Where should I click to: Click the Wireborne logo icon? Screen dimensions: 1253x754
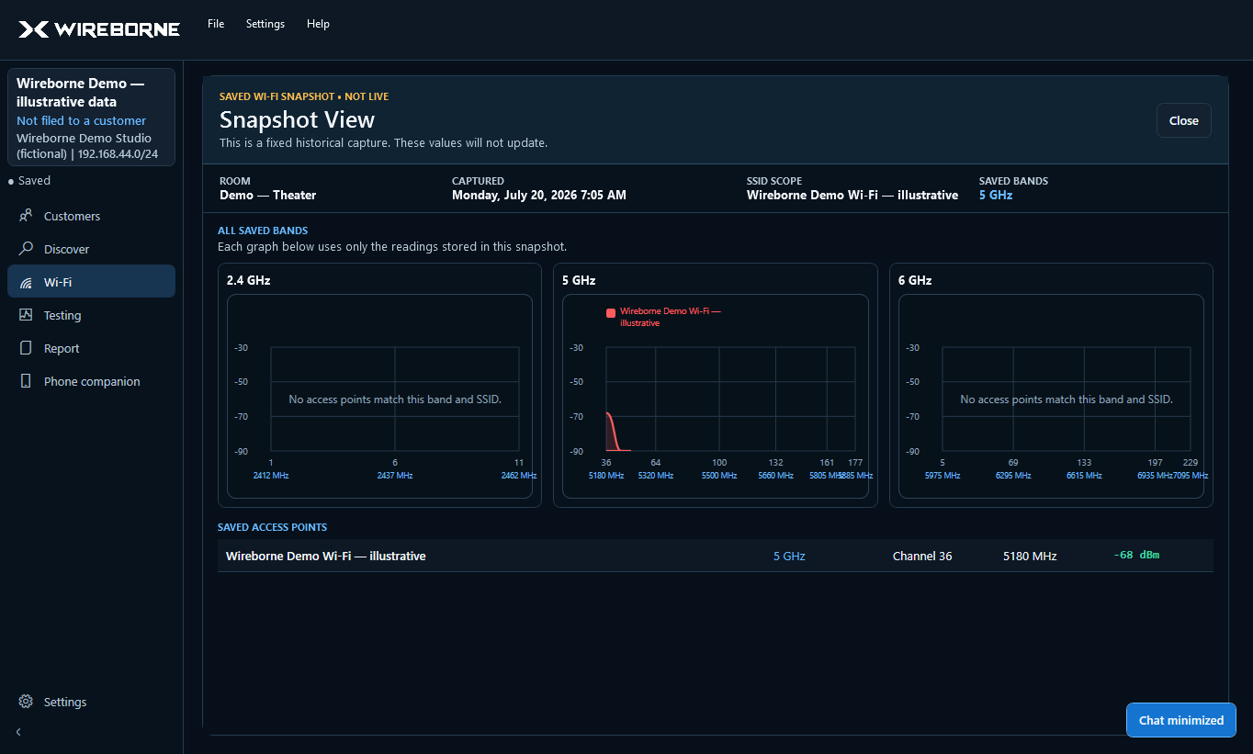(33, 29)
